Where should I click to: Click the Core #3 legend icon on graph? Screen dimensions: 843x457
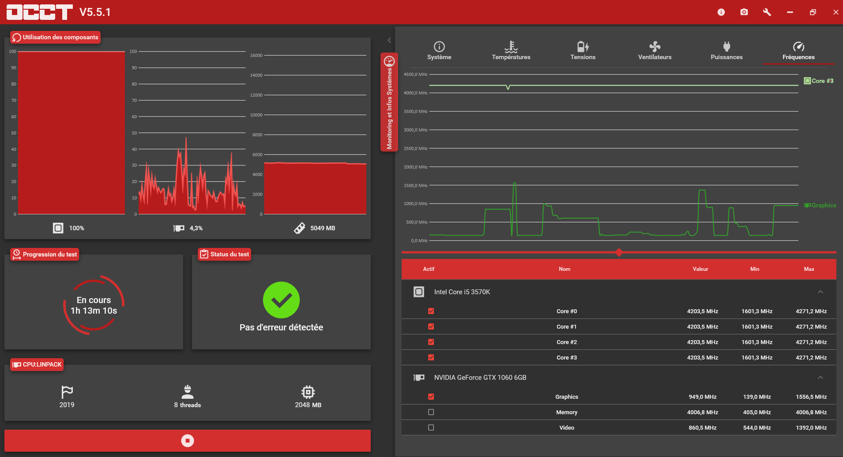click(x=807, y=81)
